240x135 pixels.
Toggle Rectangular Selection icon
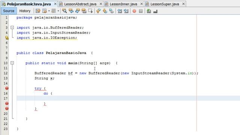click(x=90, y=11)
